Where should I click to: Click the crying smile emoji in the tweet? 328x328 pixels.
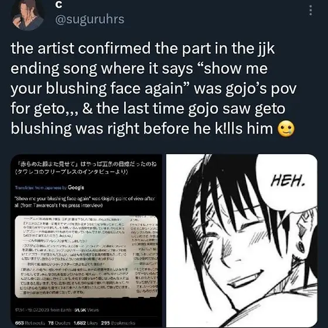(286, 129)
